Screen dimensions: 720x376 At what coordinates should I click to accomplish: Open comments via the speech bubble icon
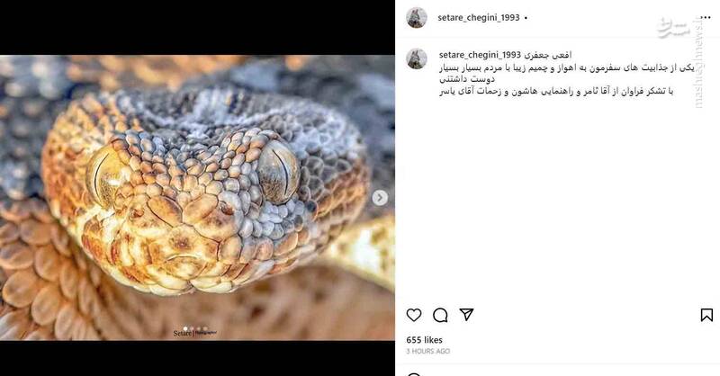point(440,315)
